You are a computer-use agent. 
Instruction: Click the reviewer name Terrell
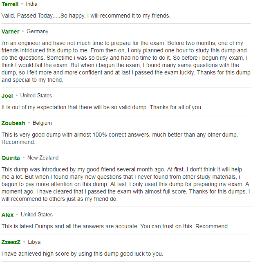pyautogui.click(x=10, y=4)
